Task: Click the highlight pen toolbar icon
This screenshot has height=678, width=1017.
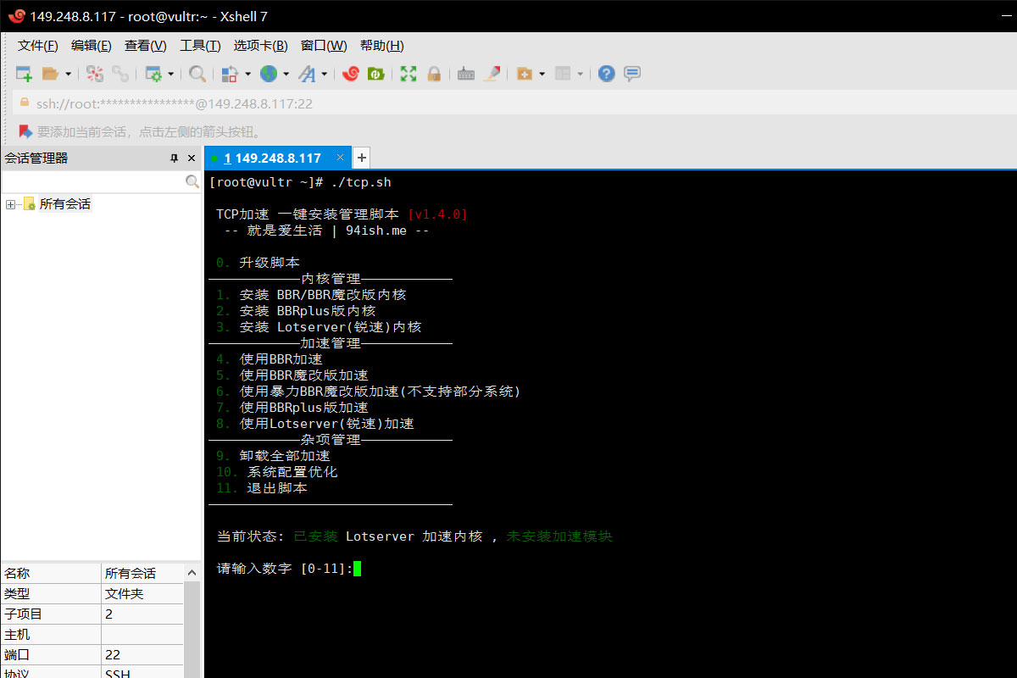Action: tap(492, 74)
